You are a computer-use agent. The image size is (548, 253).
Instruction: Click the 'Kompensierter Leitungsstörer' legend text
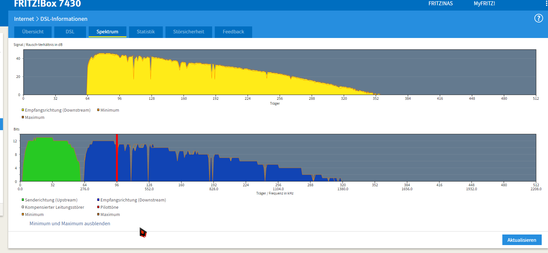click(55, 207)
